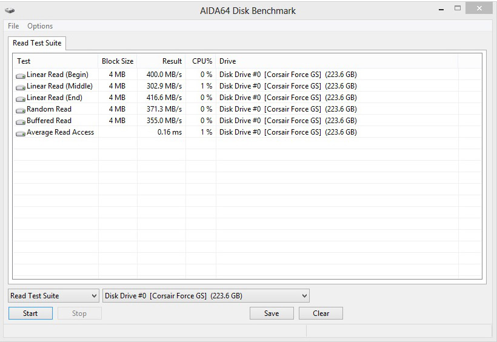Switch to the Read Test Suite tab
The height and width of the screenshot is (342, 497).
point(37,43)
